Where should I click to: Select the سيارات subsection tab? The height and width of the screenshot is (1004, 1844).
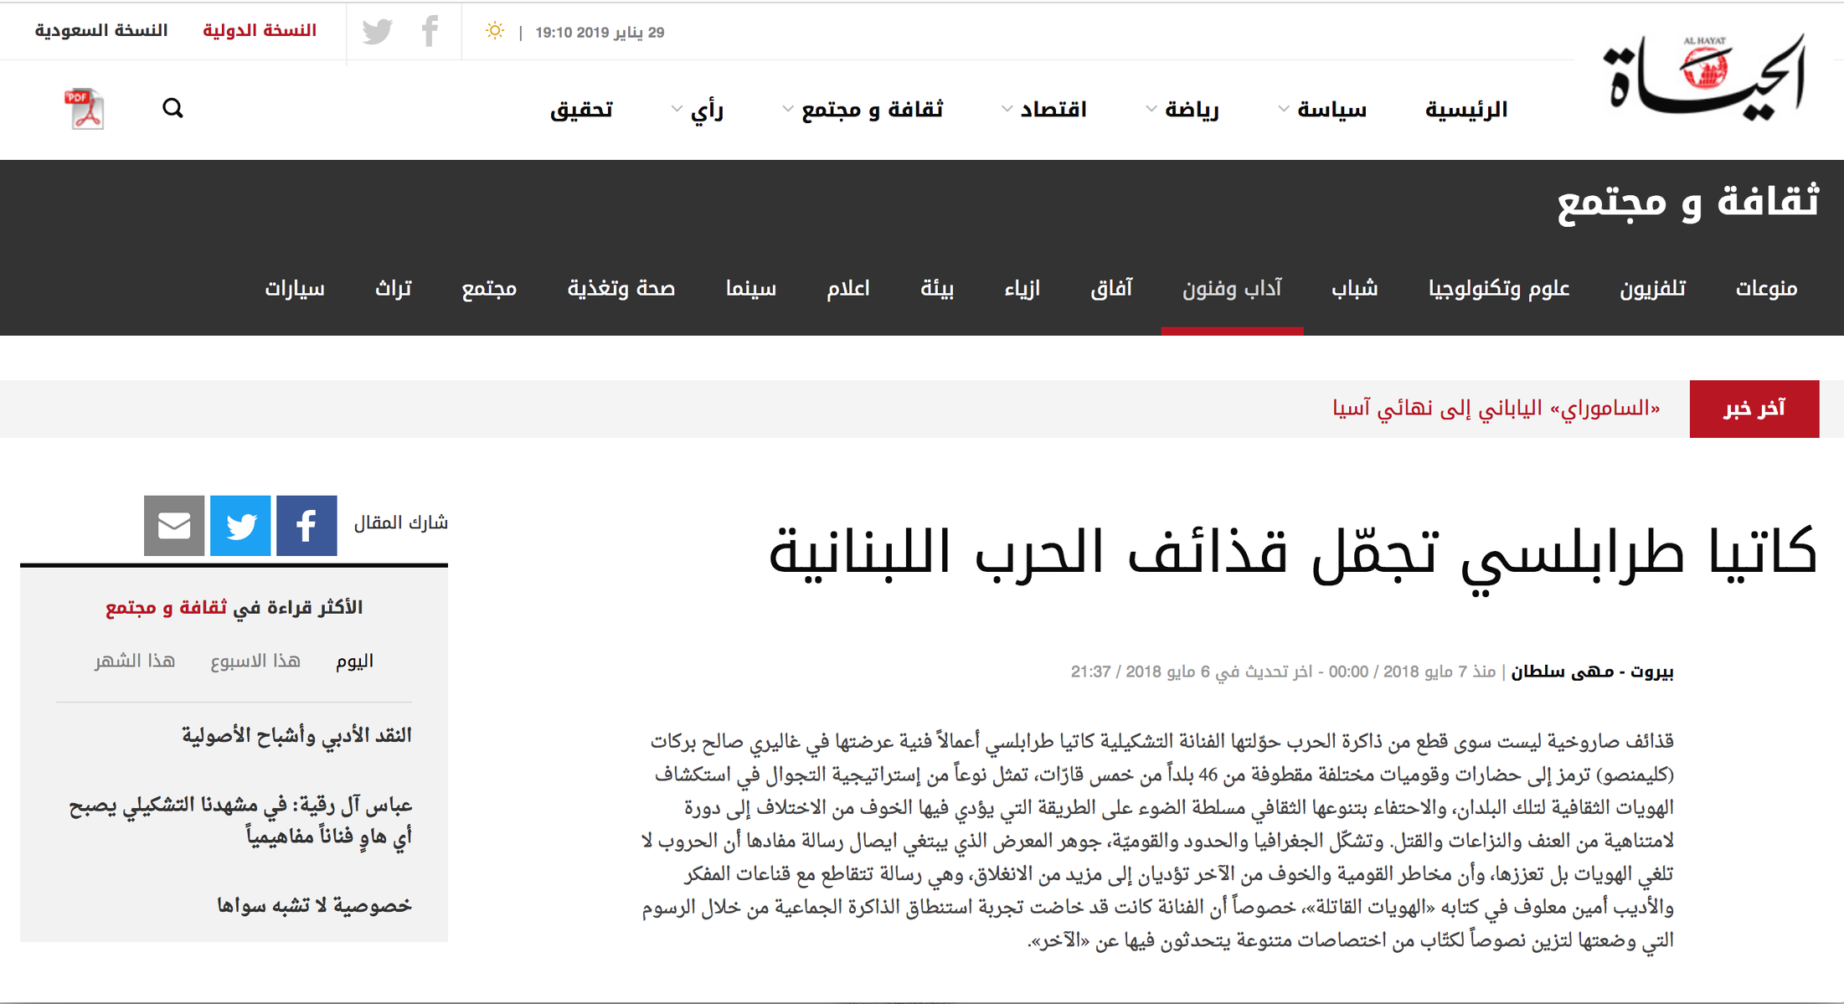(295, 289)
